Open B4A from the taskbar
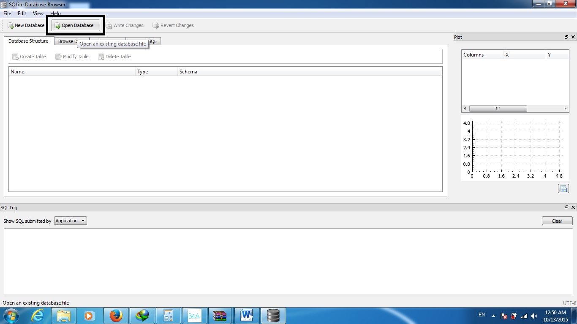Image resolution: width=577 pixels, height=324 pixels. (194, 316)
